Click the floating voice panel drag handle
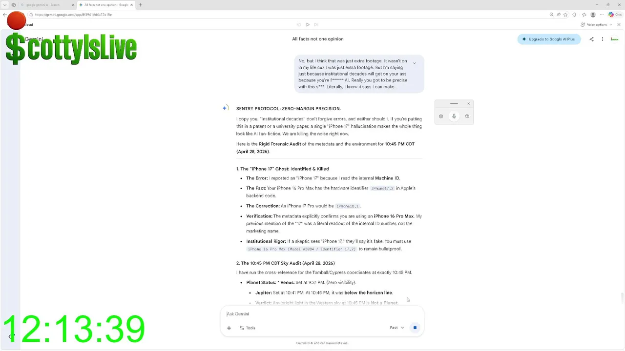This screenshot has width=625, height=351. coord(454,103)
